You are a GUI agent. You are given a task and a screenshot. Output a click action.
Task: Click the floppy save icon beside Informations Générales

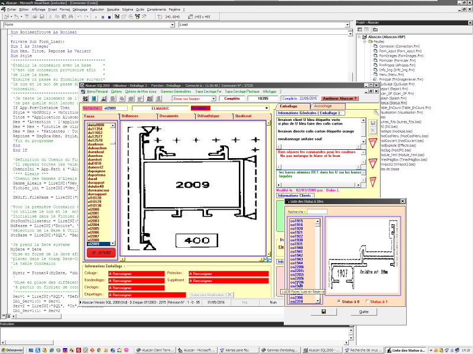373,123
